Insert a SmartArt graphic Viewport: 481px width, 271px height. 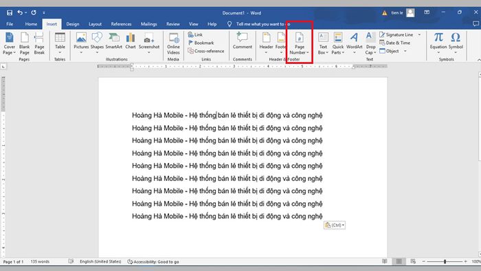[114, 41]
